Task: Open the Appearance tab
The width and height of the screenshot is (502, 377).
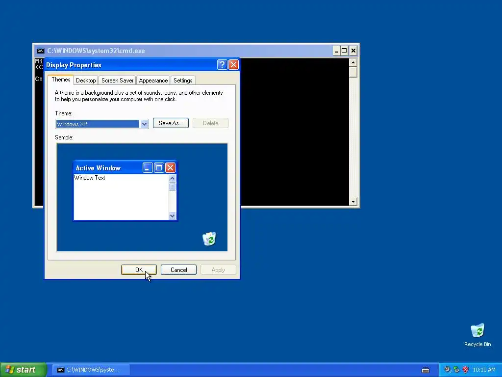Action: click(153, 81)
